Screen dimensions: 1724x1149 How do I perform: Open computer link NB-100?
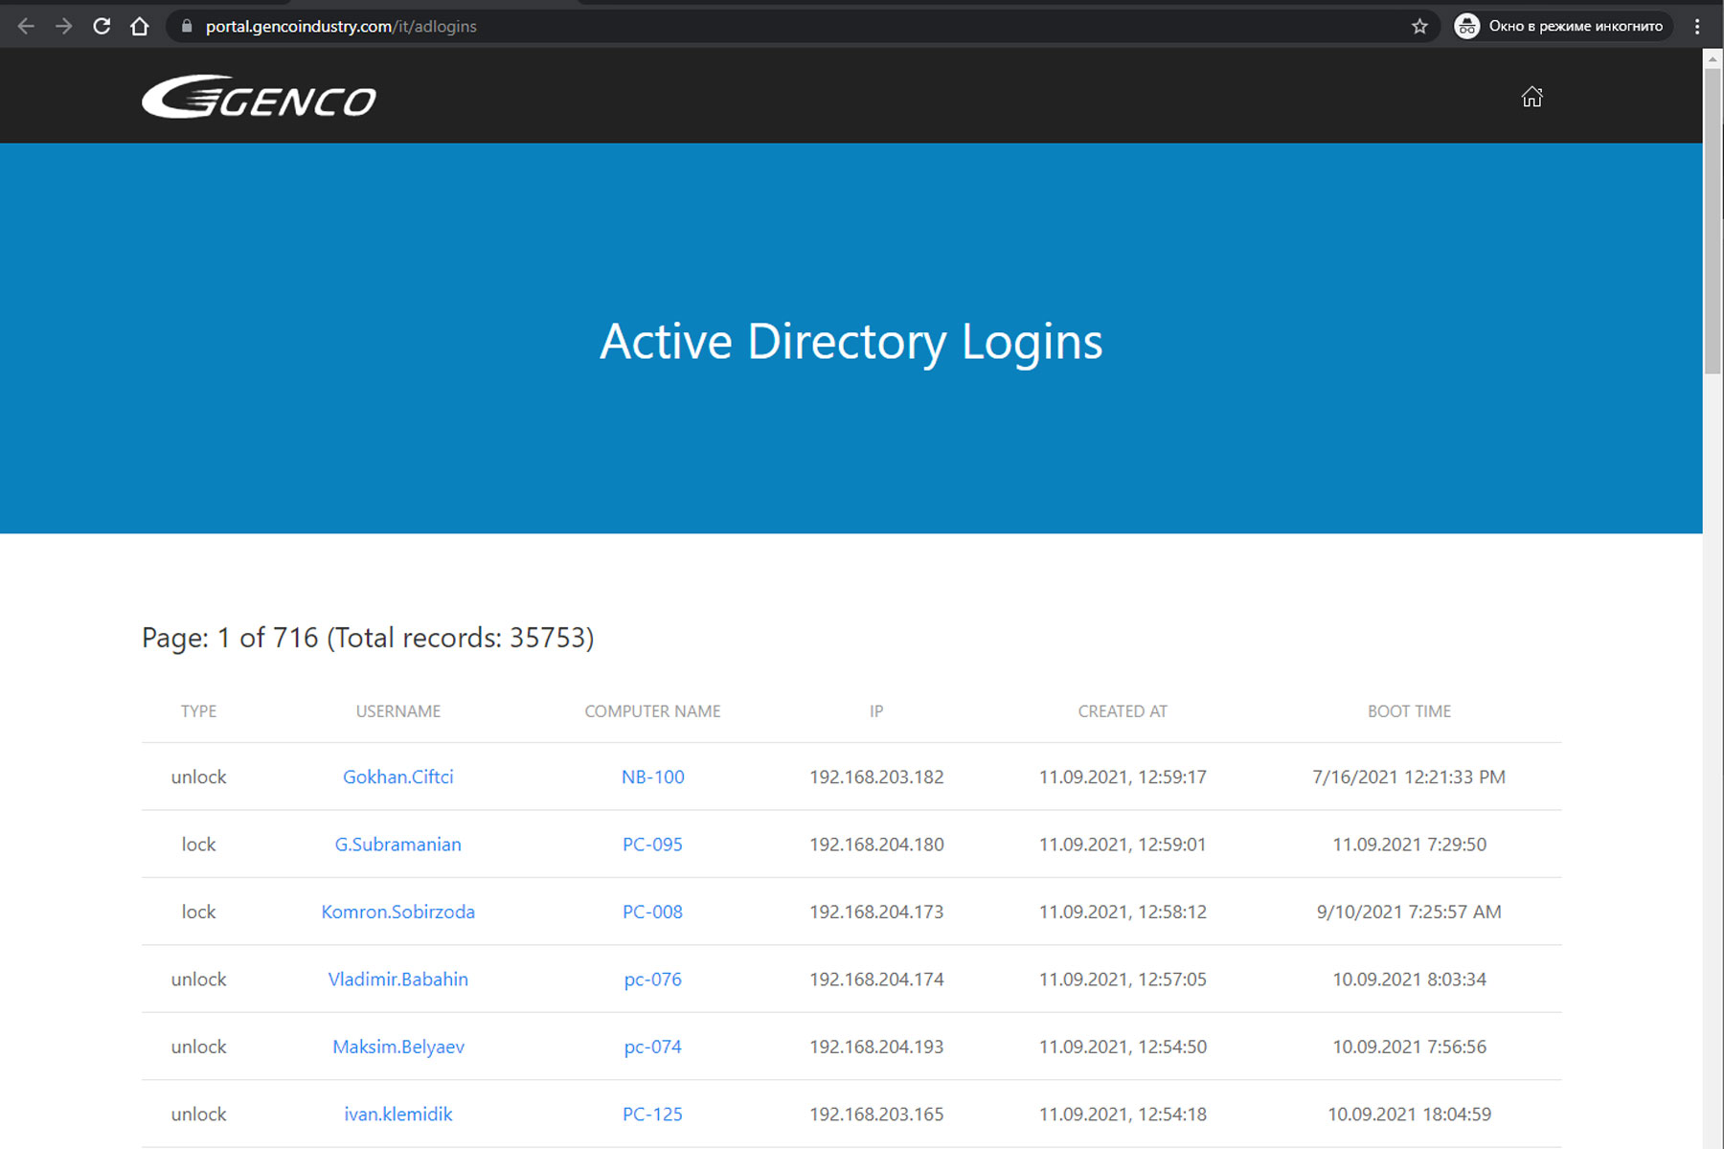pos(652,777)
